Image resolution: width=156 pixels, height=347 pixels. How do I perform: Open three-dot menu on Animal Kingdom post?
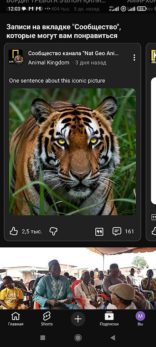pyautogui.click(x=134, y=57)
